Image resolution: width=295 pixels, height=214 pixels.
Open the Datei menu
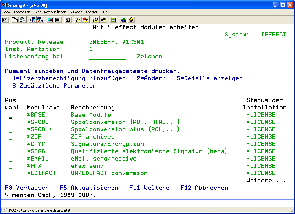point(7,12)
